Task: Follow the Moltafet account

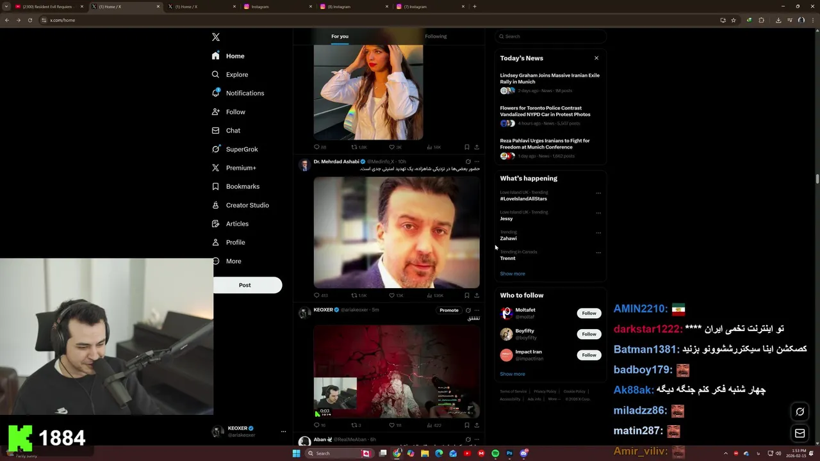Action: click(x=589, y=313)
